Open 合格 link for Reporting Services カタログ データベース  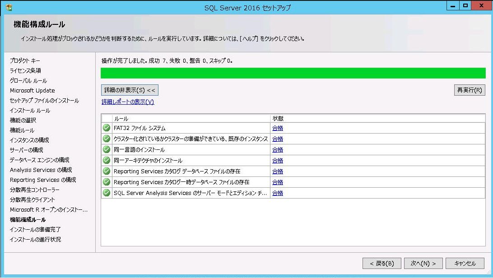click(x=277, y=171)
